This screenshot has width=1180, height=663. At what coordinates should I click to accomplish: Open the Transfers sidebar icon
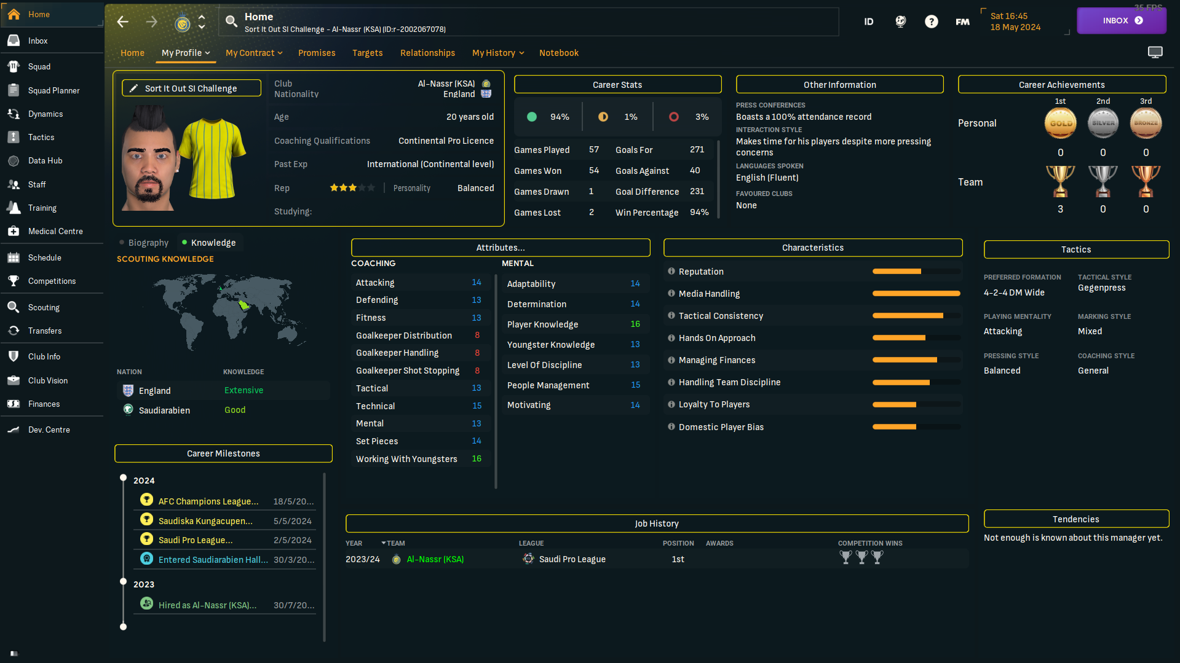(x=14, y=331)
